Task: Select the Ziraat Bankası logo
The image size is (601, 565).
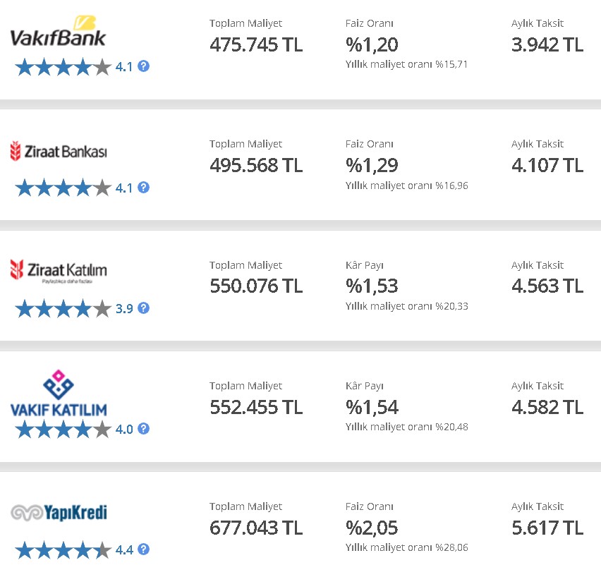Action: (59, 151)
